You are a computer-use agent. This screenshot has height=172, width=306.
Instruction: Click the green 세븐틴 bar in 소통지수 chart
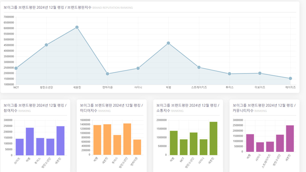(x=213, y=138)
